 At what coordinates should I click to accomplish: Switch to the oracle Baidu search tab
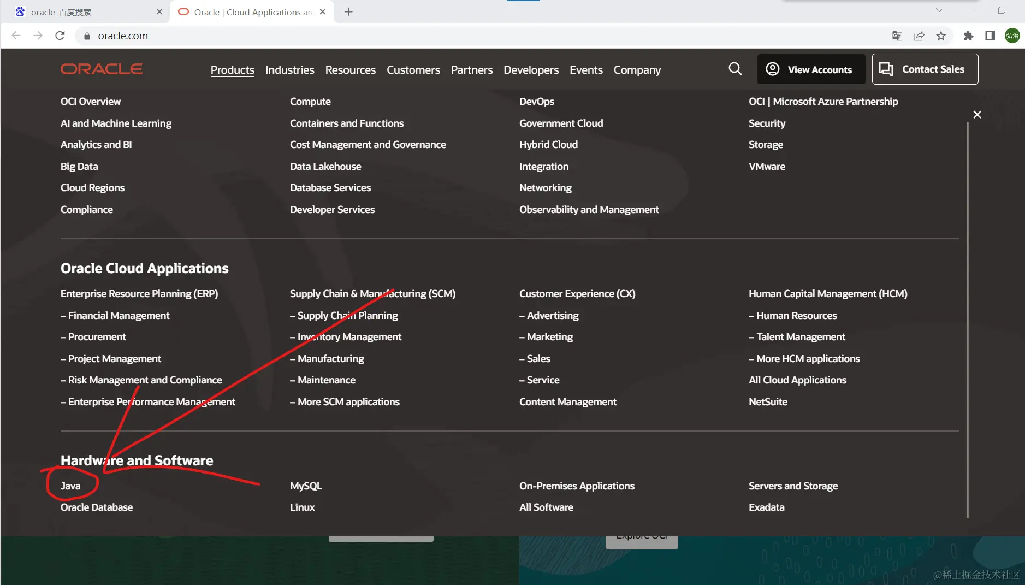coord(86,11)
